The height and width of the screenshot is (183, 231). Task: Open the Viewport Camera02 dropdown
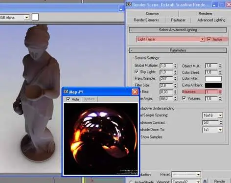pyautogui.click(x=186, y=182)
